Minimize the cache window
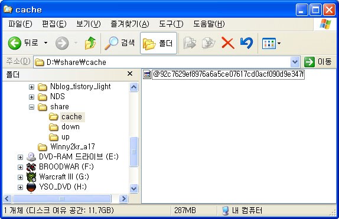This screenshot has height=219, width=339. 302,10
